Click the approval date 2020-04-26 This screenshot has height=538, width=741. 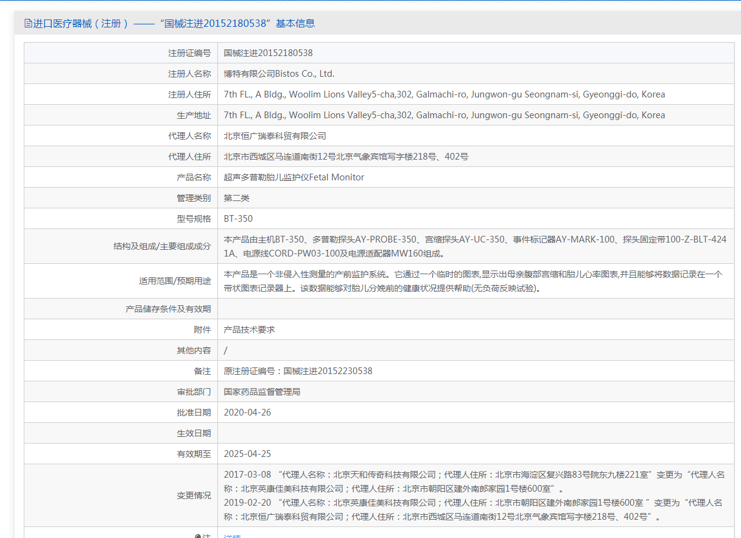tap(247, 412)
